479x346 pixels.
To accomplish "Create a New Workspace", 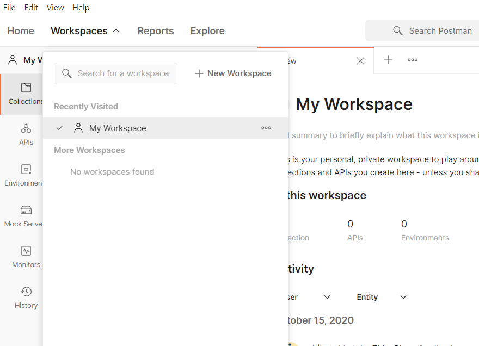I will tap(233, 73).
